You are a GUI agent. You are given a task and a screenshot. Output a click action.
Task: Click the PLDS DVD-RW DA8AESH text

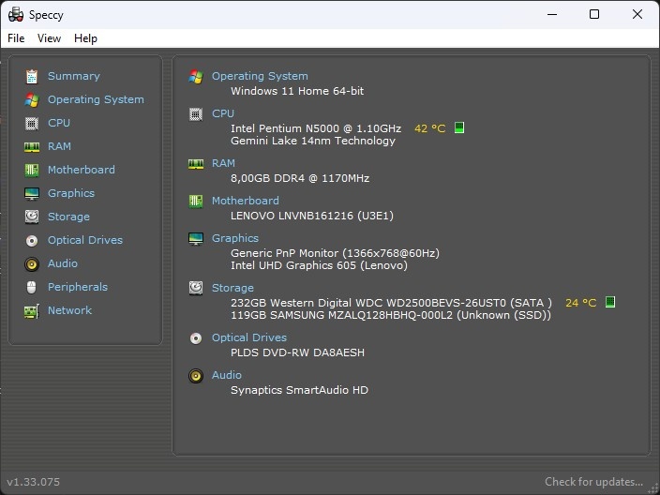[297, 352]
